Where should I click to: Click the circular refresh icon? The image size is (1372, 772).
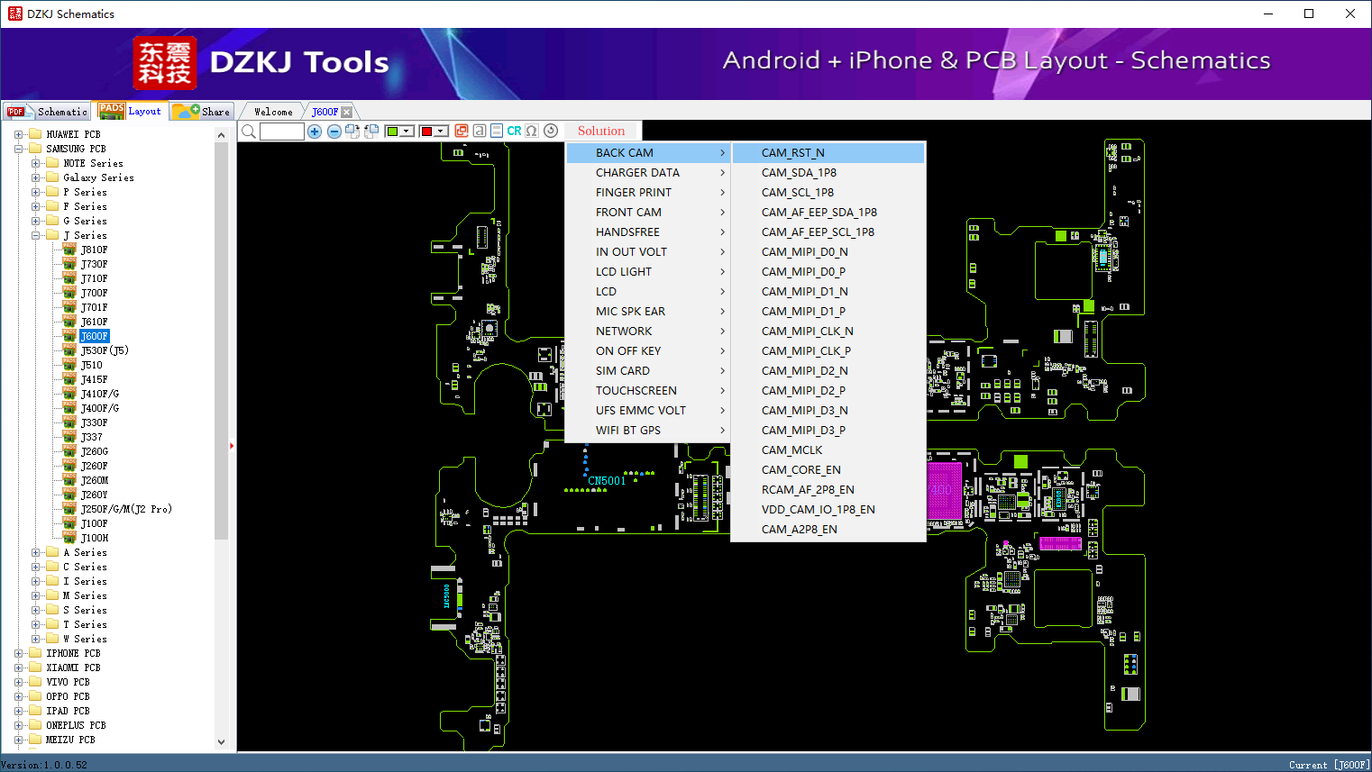[x=551, y=131]
